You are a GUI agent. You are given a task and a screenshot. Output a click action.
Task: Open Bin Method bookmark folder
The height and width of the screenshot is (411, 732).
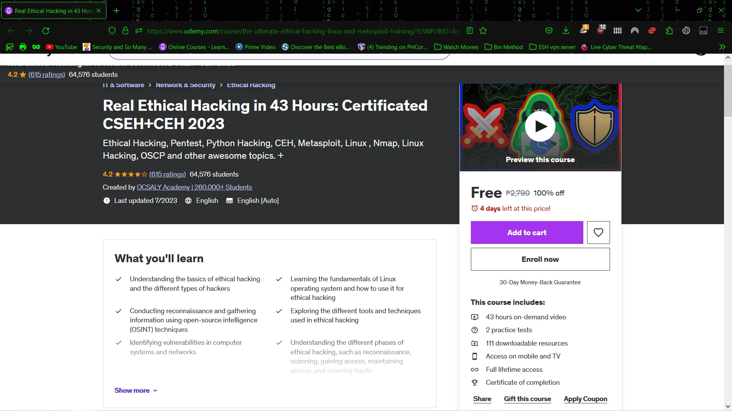click(504, 47)
